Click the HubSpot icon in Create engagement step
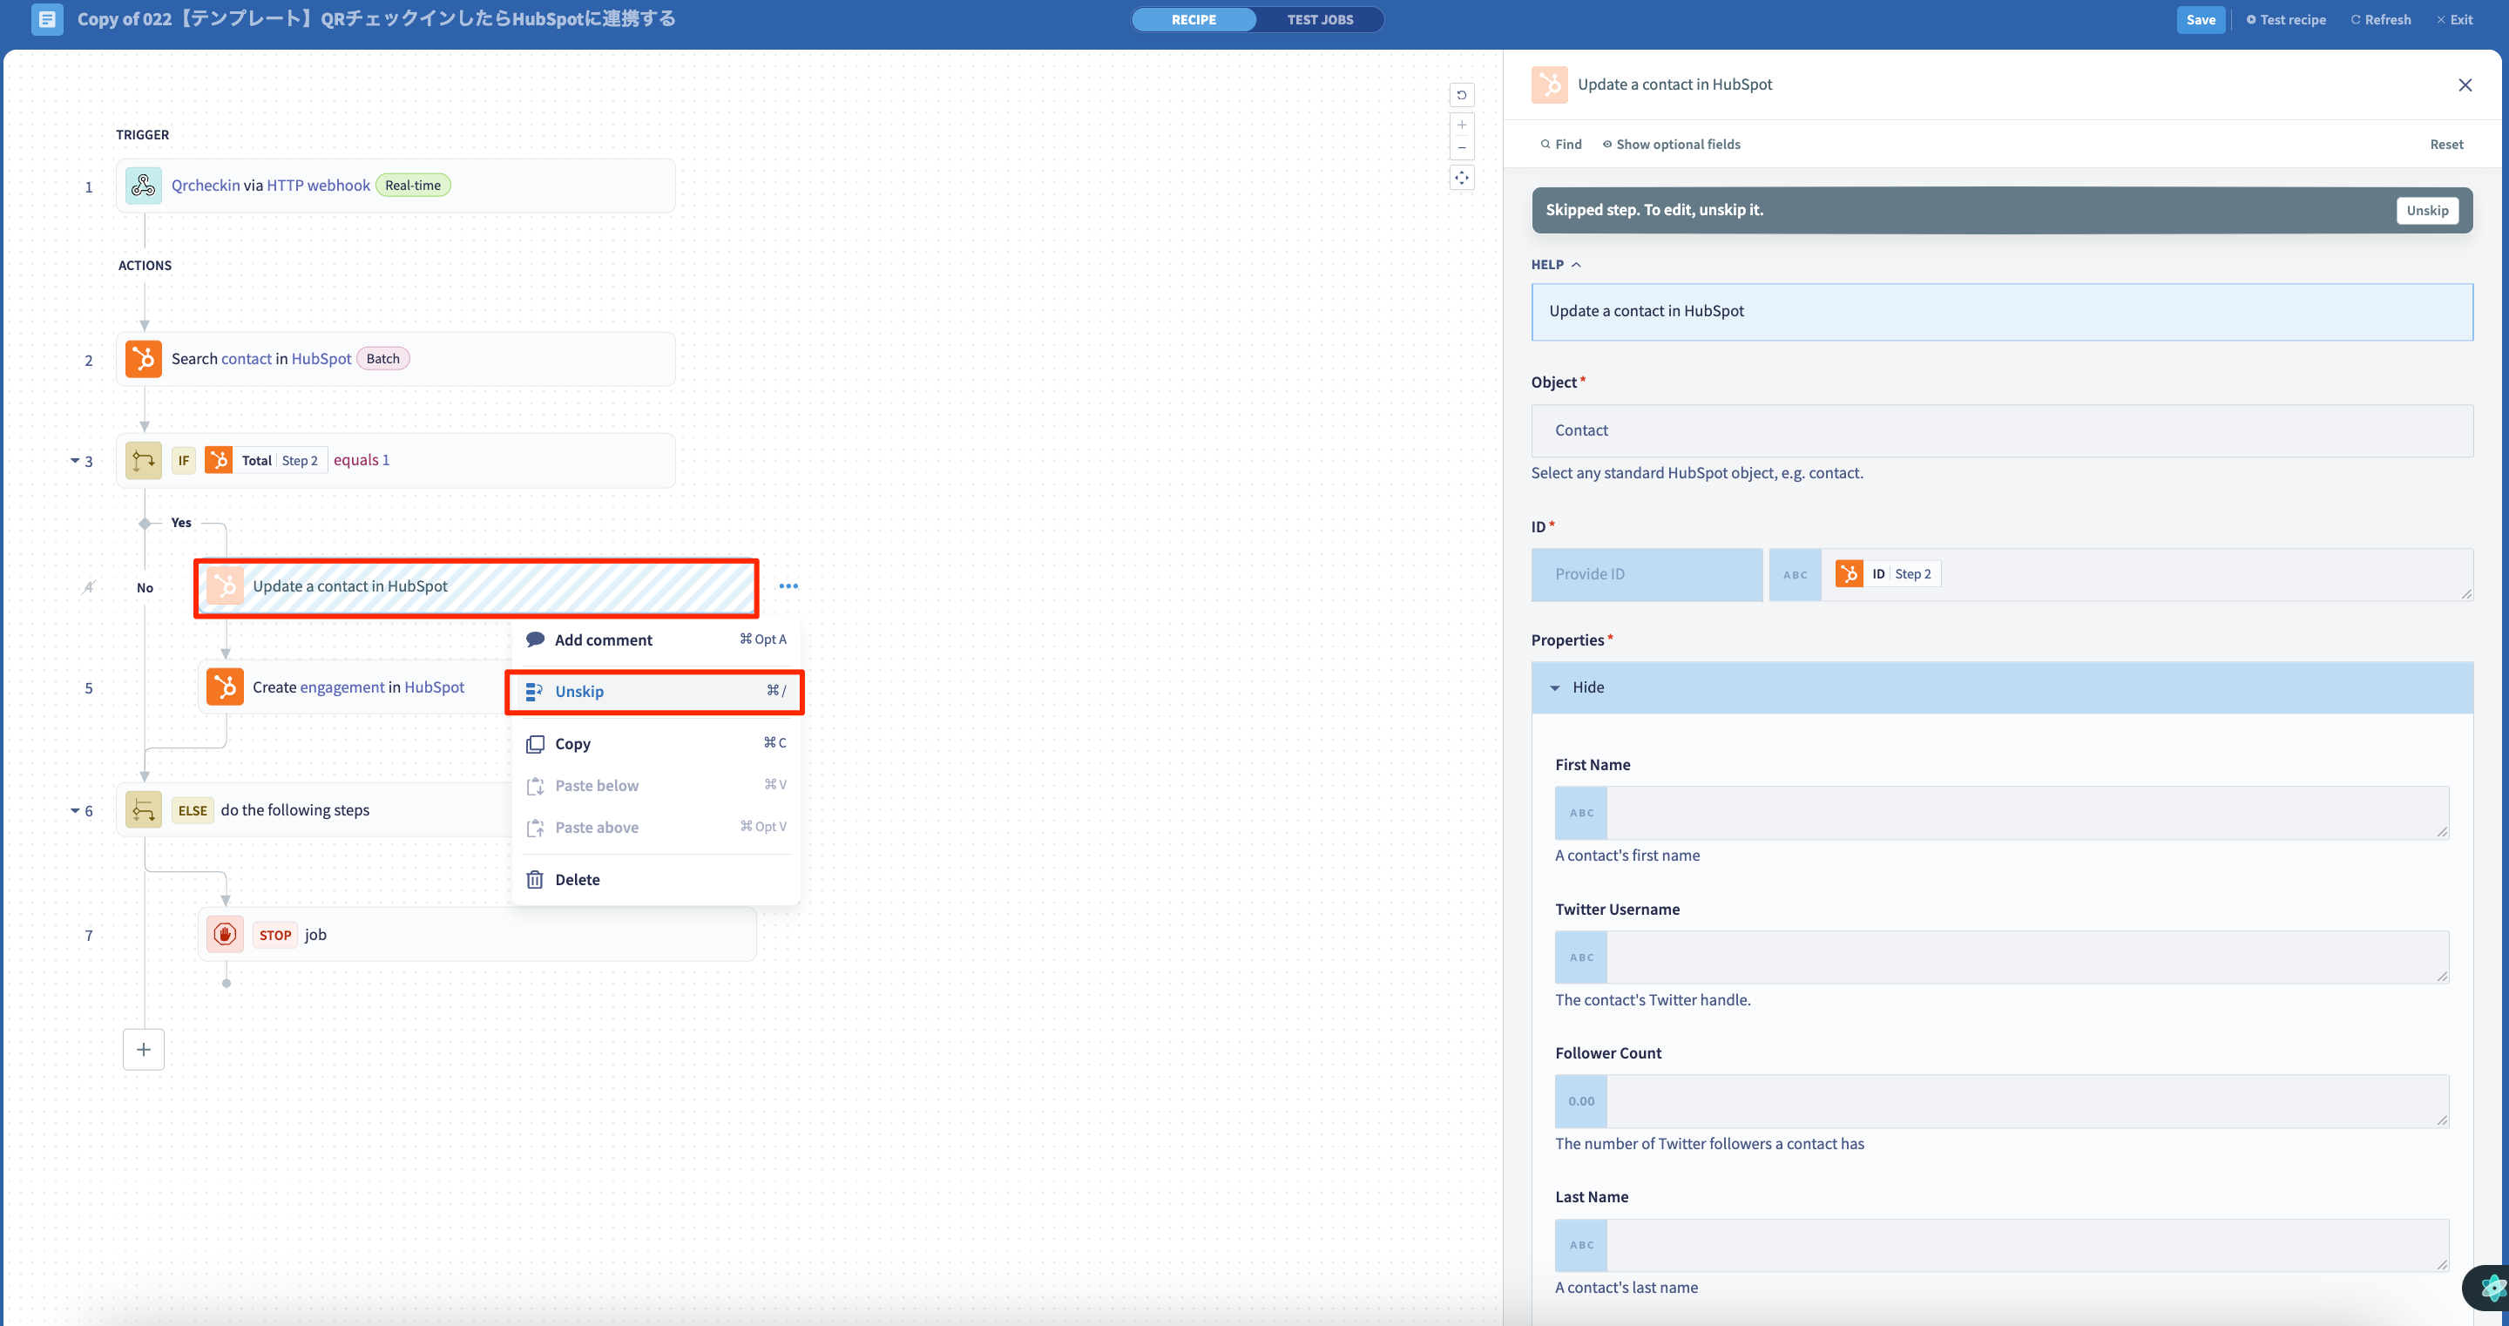 point(225,687)
